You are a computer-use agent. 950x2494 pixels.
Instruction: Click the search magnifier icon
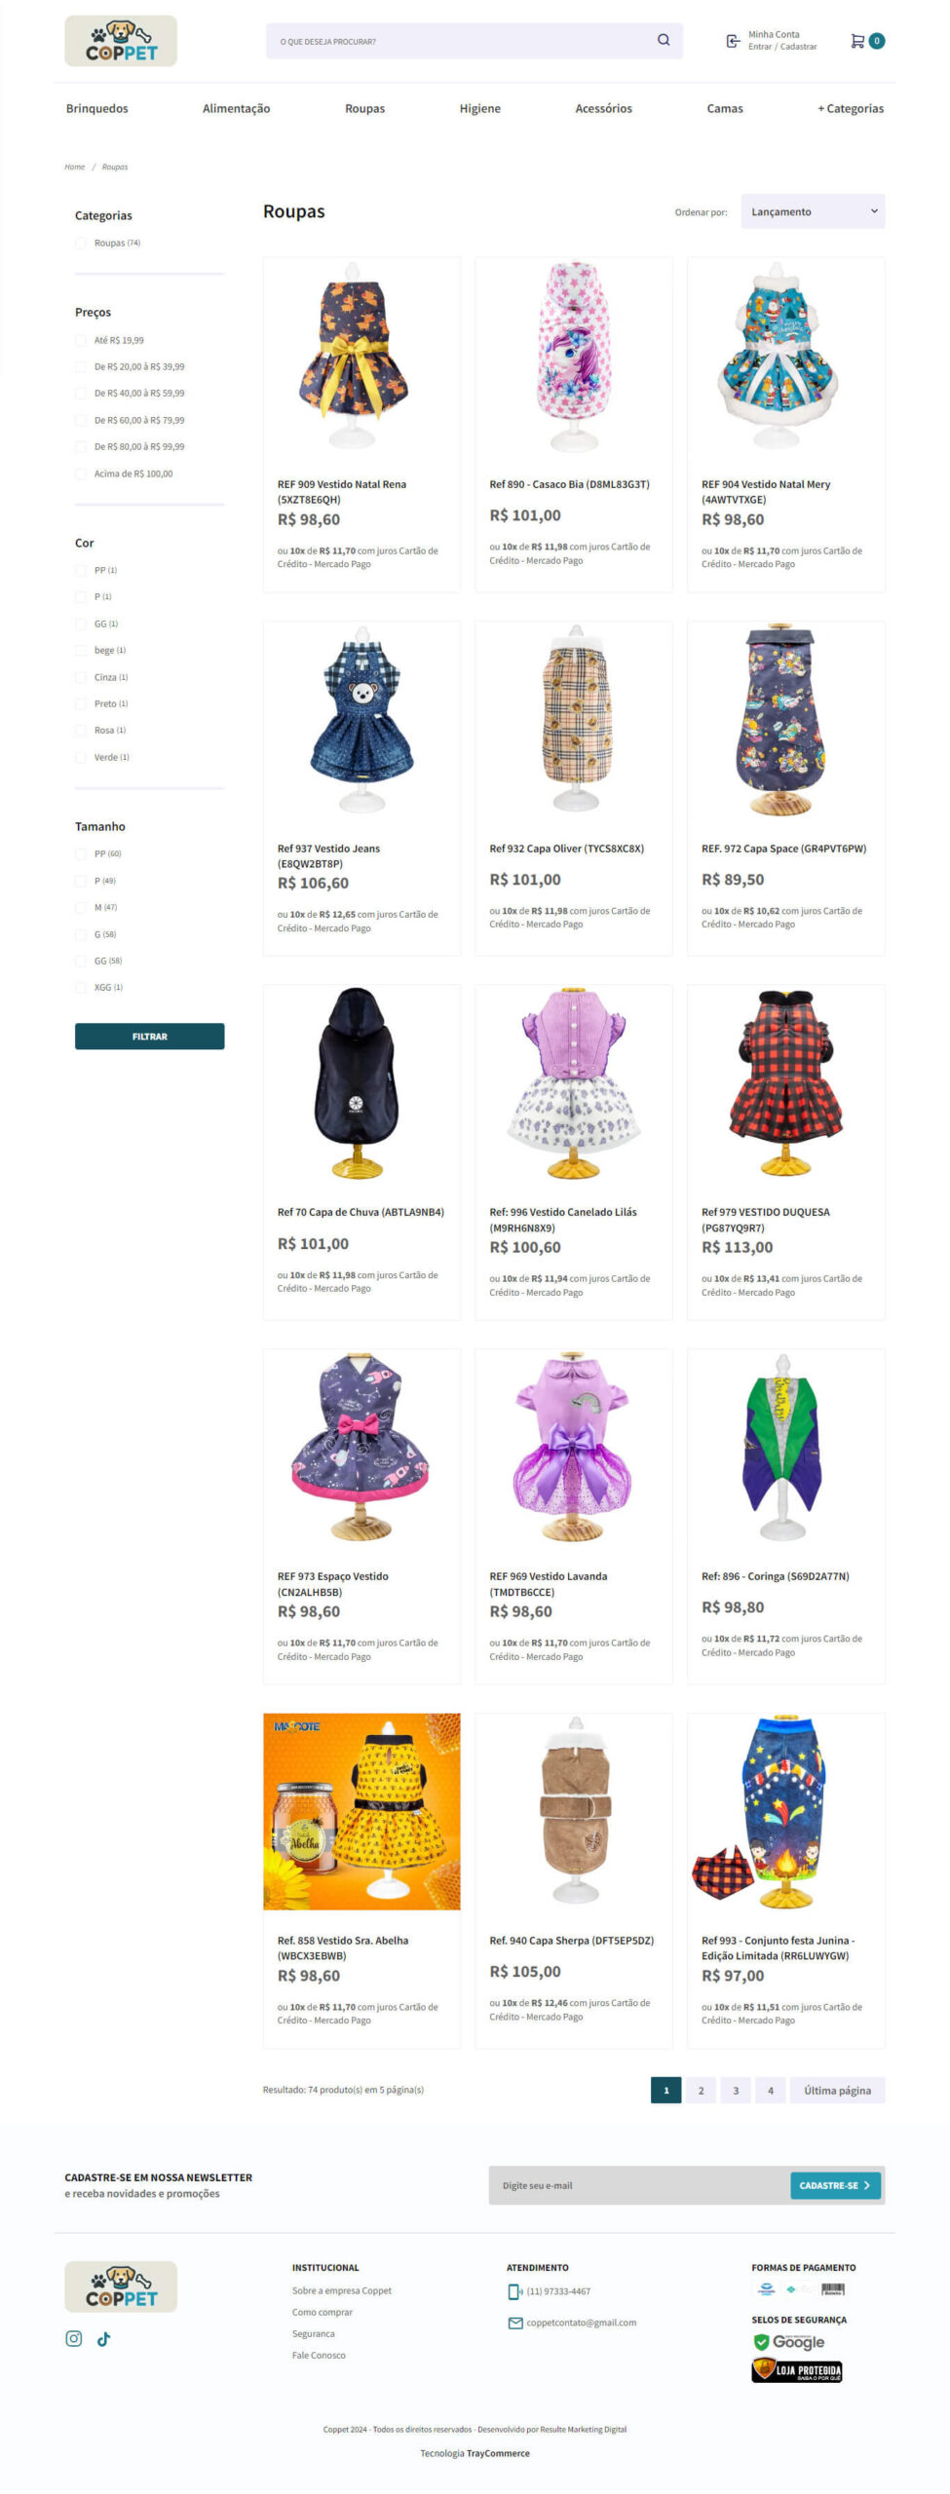(664, 40)
